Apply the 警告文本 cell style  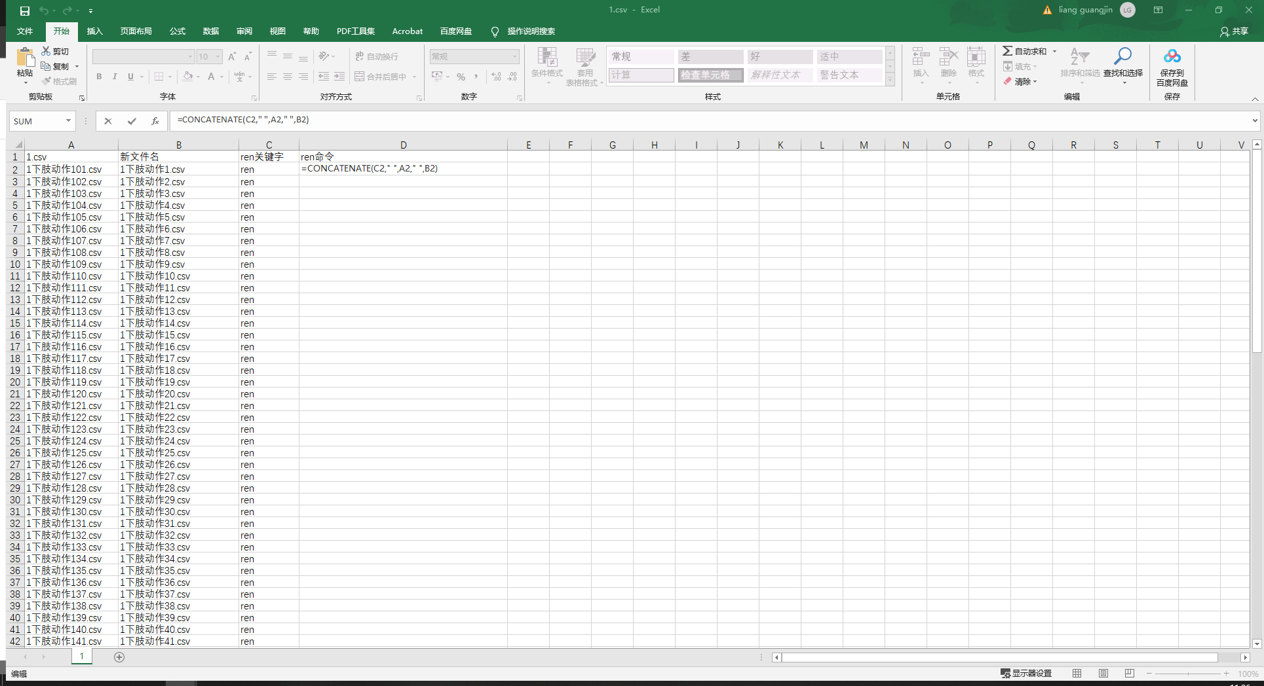coord(849,75)
